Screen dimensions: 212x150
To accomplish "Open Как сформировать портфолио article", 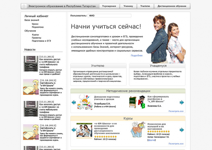I will [158, 99].
